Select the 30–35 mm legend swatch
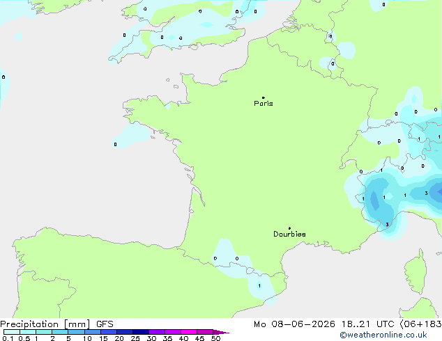 coord(156,332)
